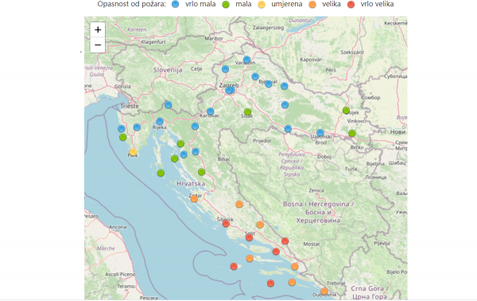
Task: Zoom out the map with minus button
Action: click(x=98, y=45)
